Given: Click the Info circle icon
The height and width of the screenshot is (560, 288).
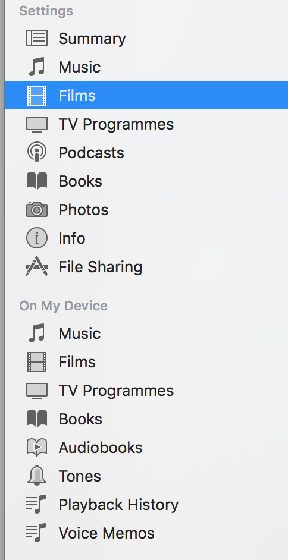Looking at the screenshot, I should (x=37, y=238).
